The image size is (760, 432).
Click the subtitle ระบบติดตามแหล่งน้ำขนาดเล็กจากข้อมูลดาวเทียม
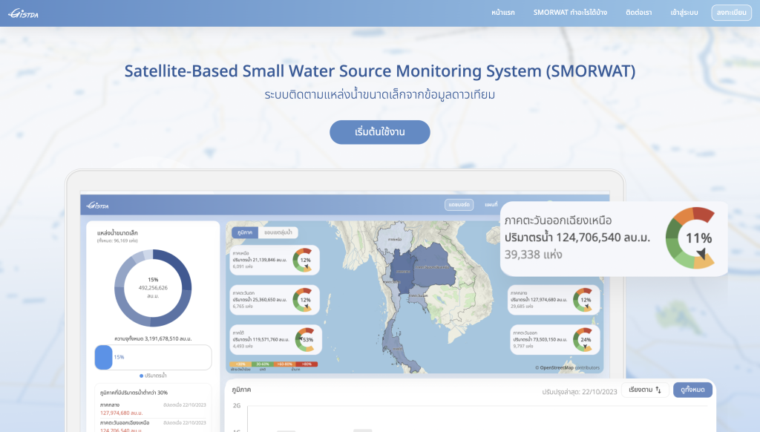[x=380, y=94]
